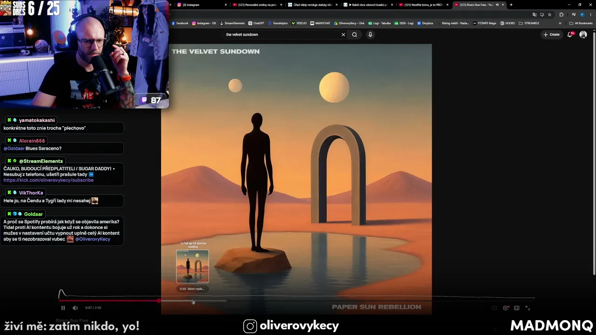
Task: Open the All Bookmarks folder
Action: 581,23
